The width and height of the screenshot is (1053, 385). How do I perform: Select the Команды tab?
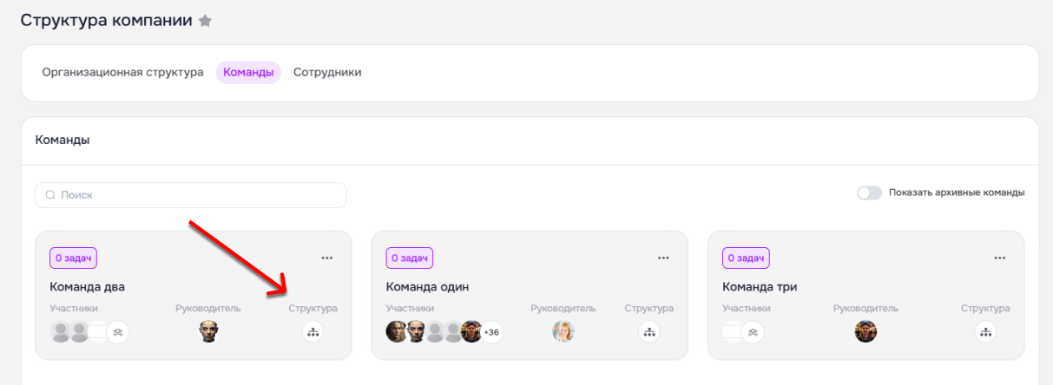248,73
